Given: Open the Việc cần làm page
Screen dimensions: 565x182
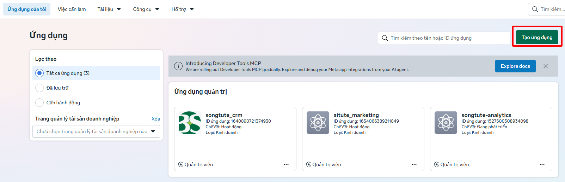Looking at the screenshot, I should (x=72, y=9).
